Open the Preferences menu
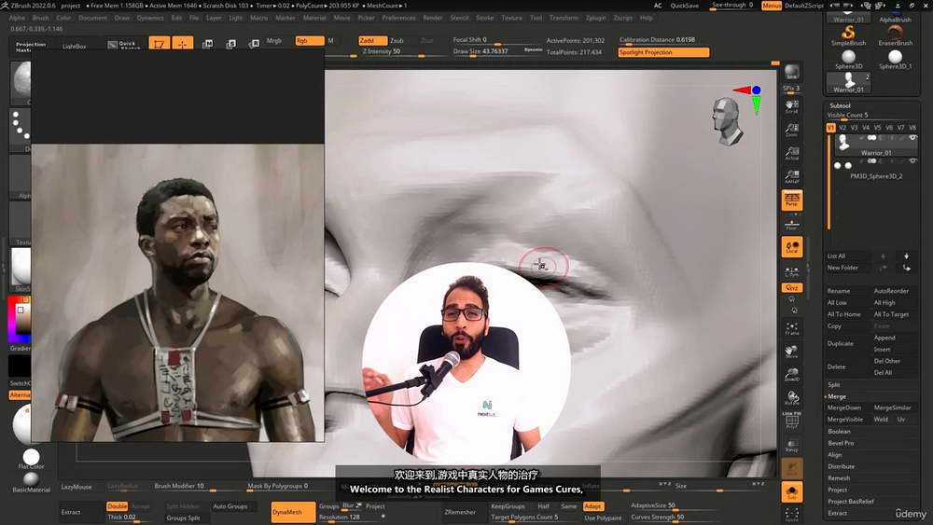Viewport: 933px width, 525px height. pos(398,18)
